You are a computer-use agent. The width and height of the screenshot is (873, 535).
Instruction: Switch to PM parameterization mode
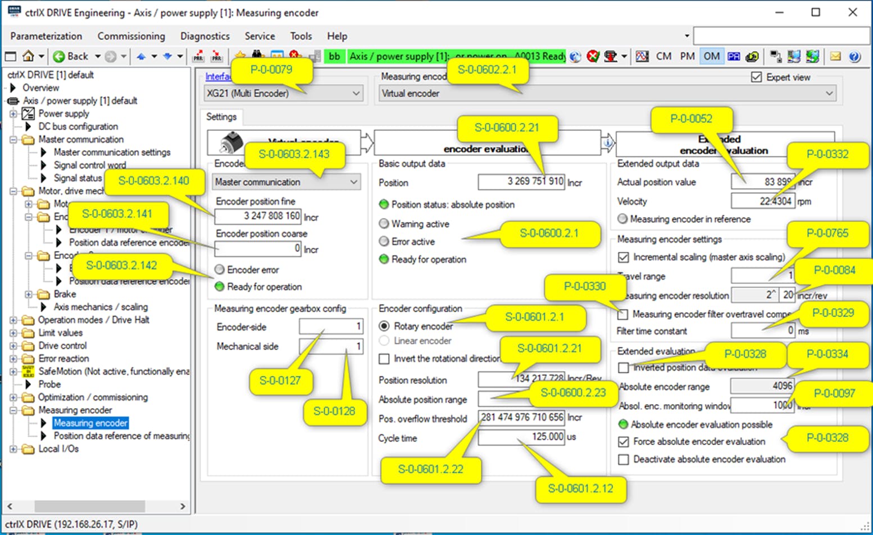point(687,56)
